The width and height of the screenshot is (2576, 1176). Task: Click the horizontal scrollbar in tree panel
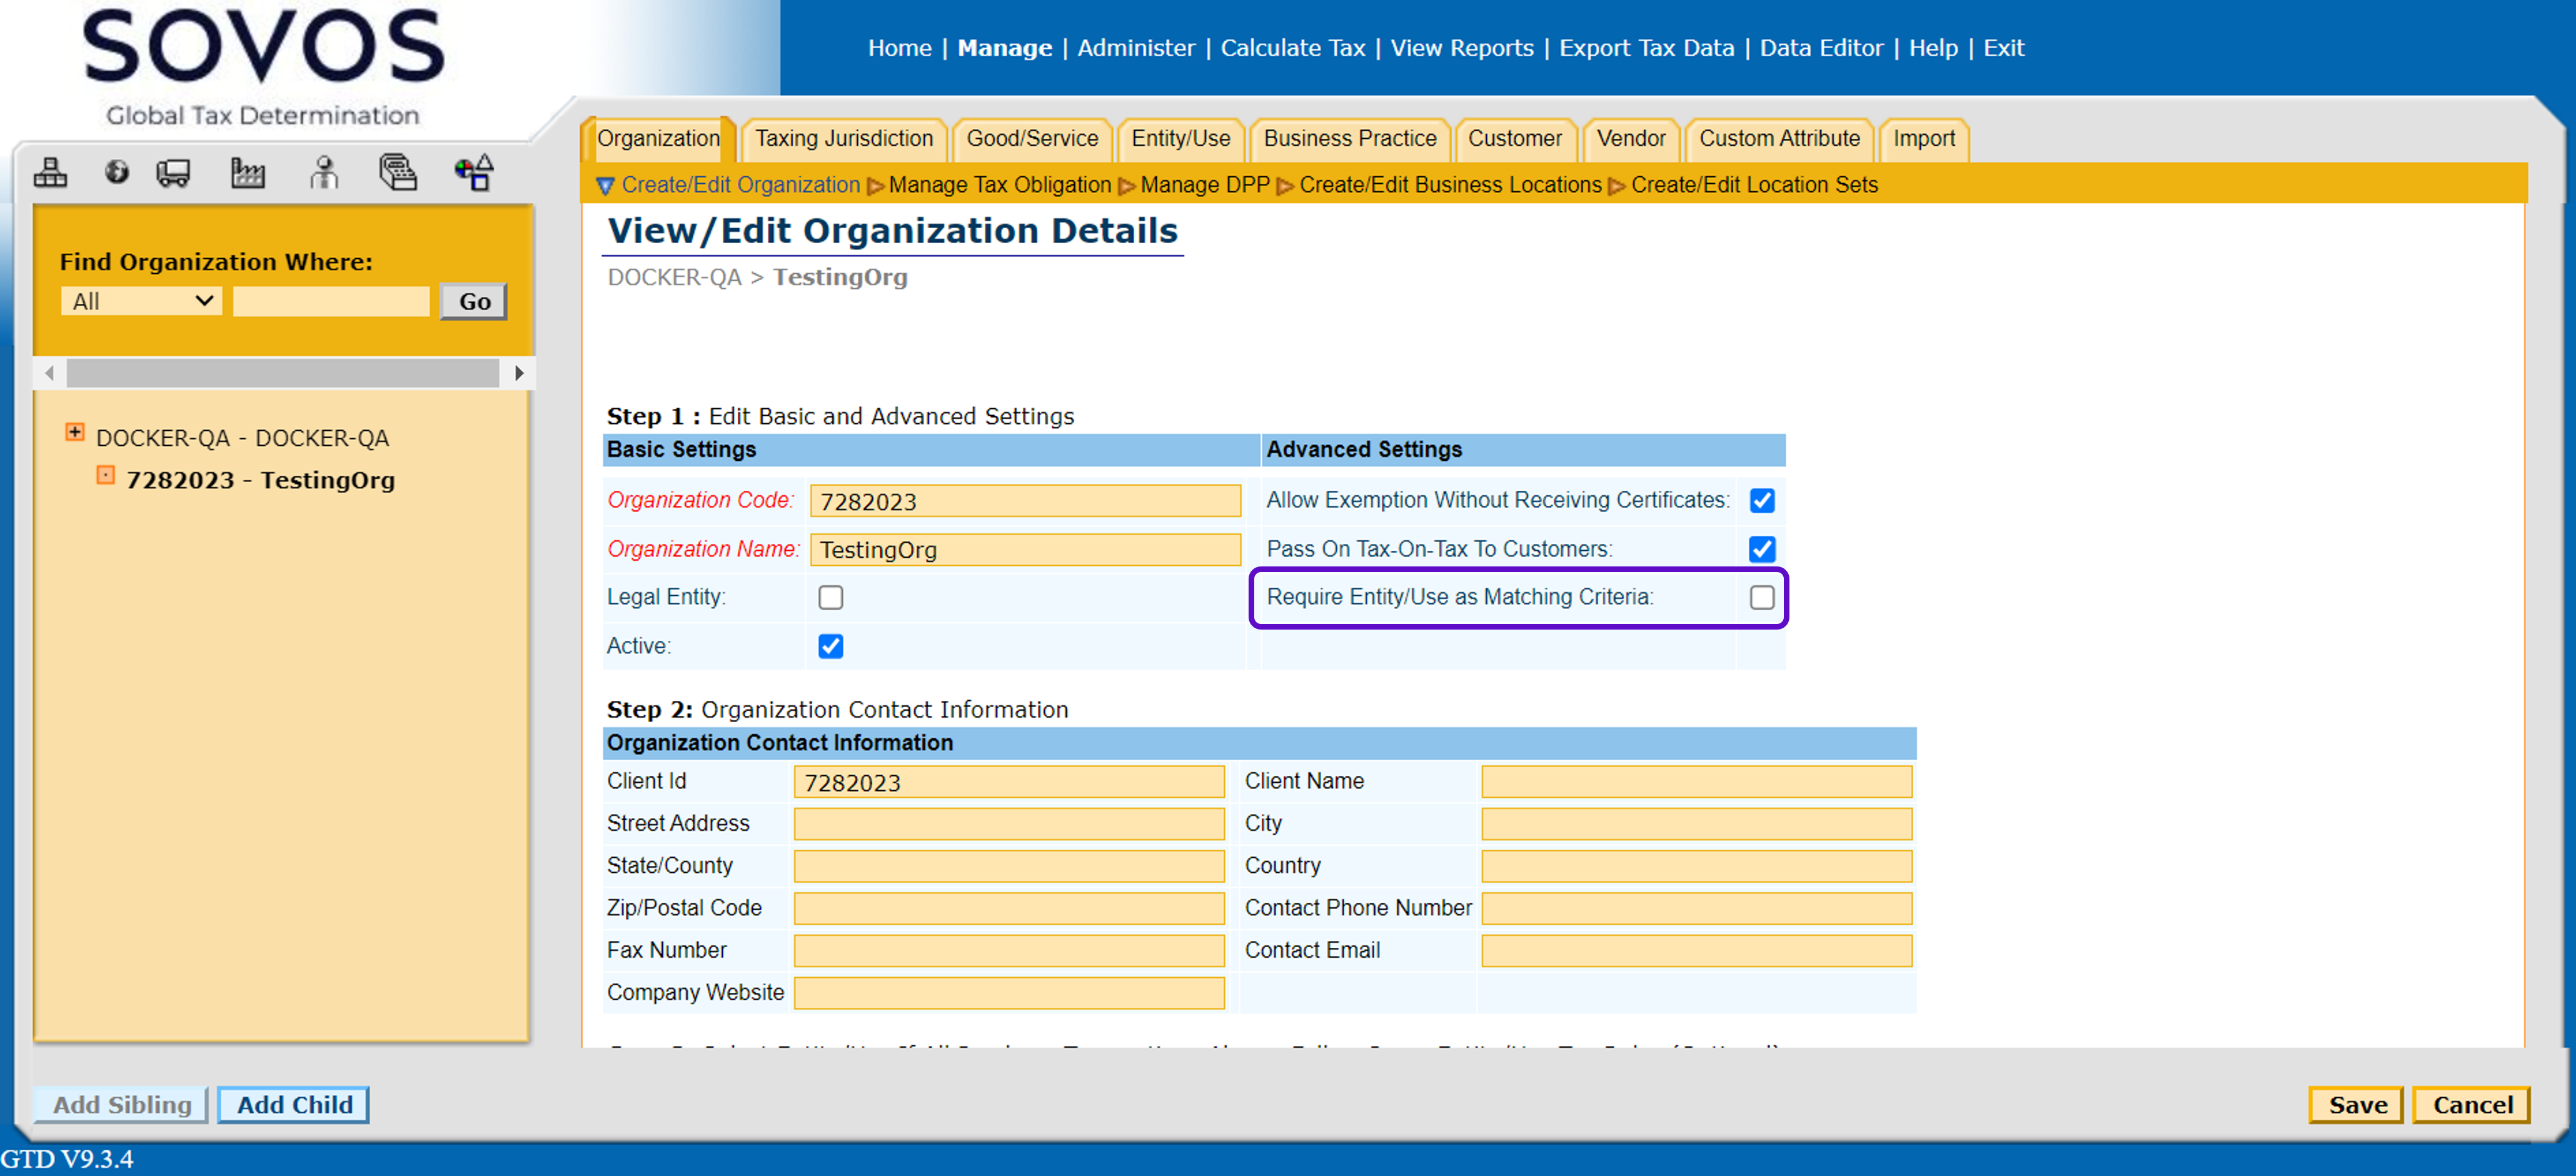[283, 373]
